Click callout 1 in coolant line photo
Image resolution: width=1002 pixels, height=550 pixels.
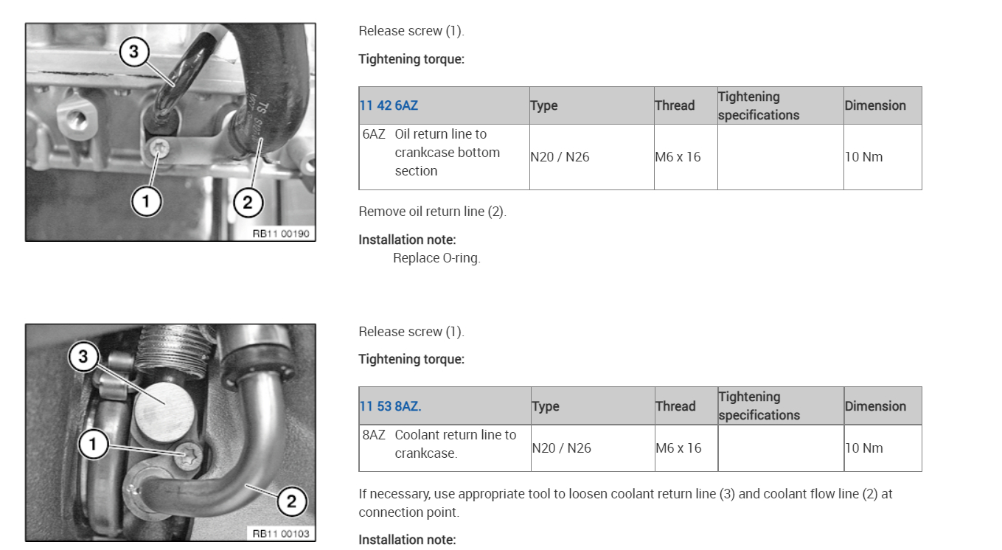tap(94, 444)
